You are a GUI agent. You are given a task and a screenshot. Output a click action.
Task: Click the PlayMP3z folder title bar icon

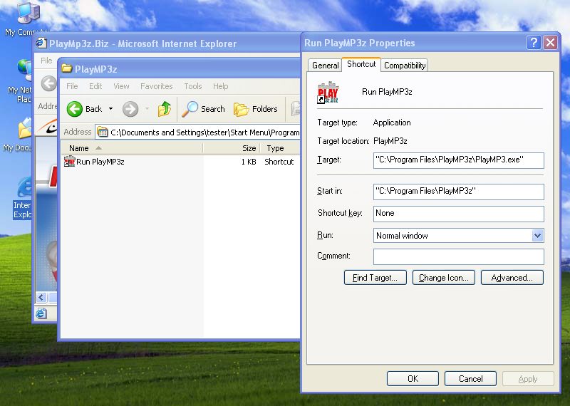pyautogui.click(x=66, y=68)
